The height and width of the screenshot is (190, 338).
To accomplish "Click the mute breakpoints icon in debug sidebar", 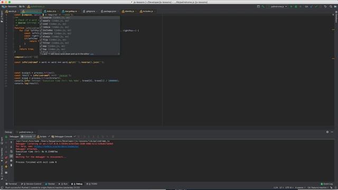I will (6, 162).
